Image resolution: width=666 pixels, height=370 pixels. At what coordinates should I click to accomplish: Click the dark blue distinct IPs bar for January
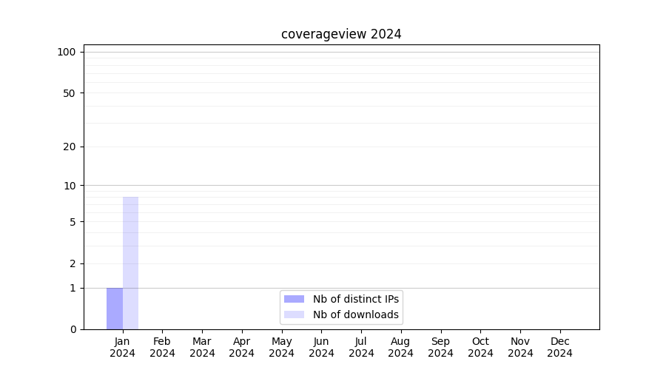tap(115, 309)
